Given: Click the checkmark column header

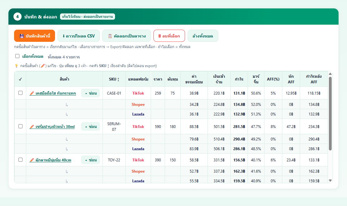Looking at the screenshot, I should 20,79.
